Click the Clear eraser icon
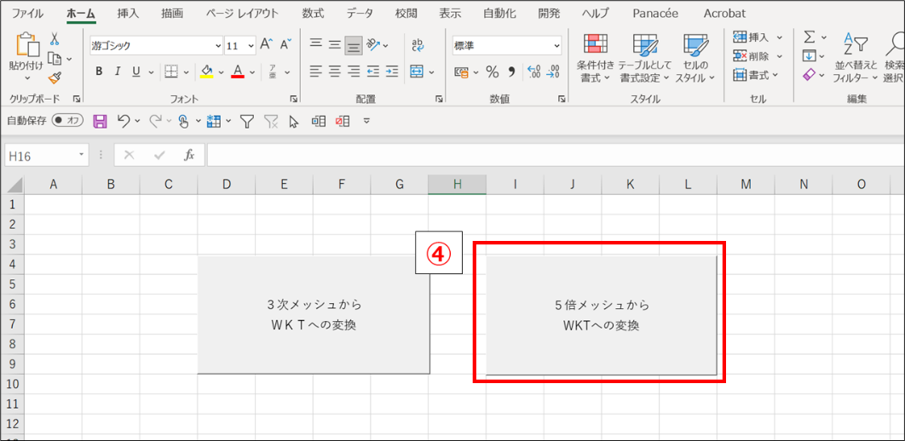The height and width of the screenshot is (441, 905). 810,74
